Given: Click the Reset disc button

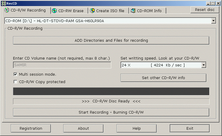Looking at the screenshot, I should (x=205, y=9).
